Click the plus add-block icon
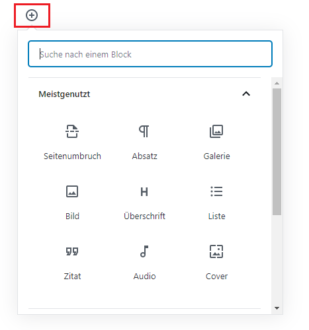The height and width of the screenshot is (330, 309). [32, 15]
